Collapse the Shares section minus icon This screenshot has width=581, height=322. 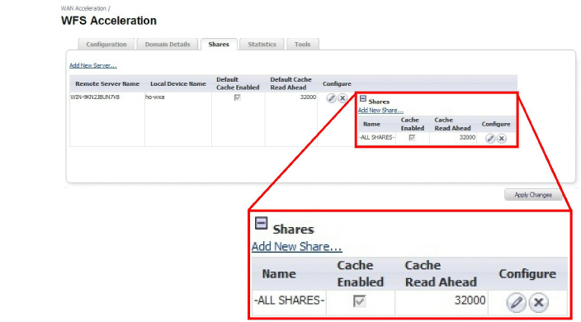(x=363, y=98)
